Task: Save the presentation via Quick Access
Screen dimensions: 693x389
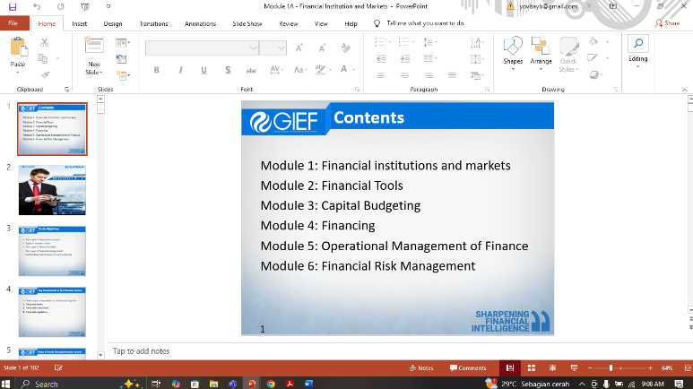Action: pos(13,6)
